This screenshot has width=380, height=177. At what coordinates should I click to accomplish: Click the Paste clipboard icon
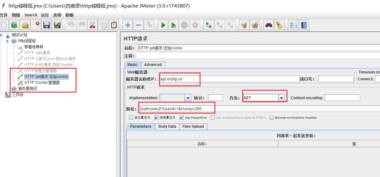click(x=114, y=25)
